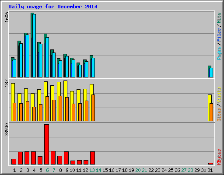Click day label 15 on x-axis
This screenshot has height=175, width=224.
[x=105, y=170]
